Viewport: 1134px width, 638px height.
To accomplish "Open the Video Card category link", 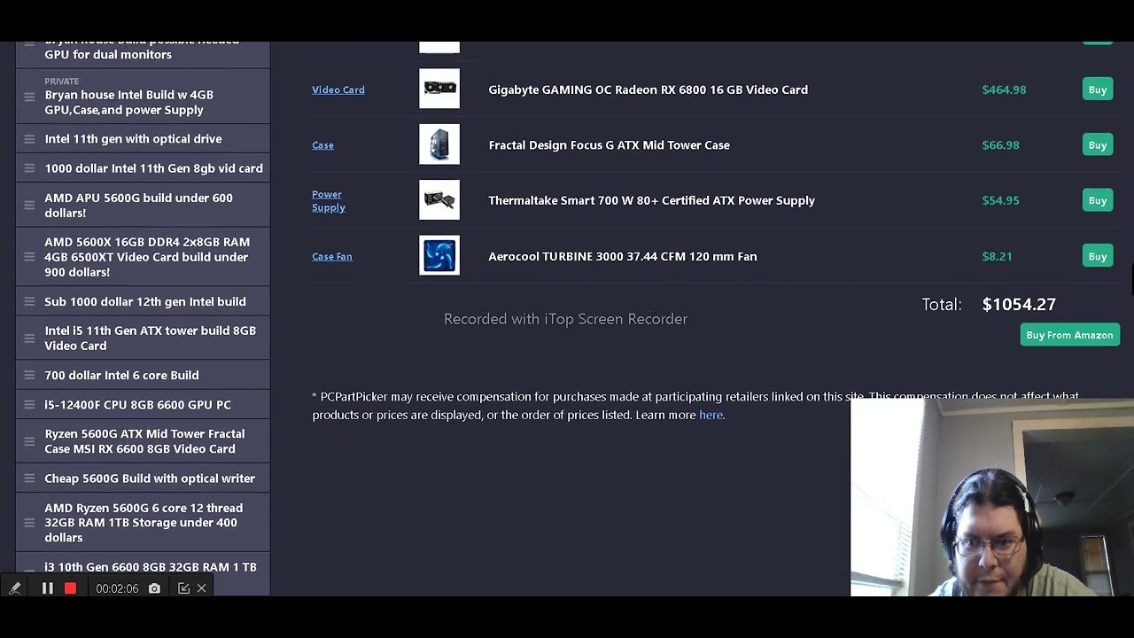I will click(x=338, y=89).
